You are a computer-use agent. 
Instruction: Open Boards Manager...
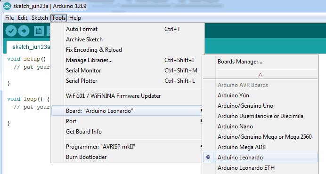point(261,62)
